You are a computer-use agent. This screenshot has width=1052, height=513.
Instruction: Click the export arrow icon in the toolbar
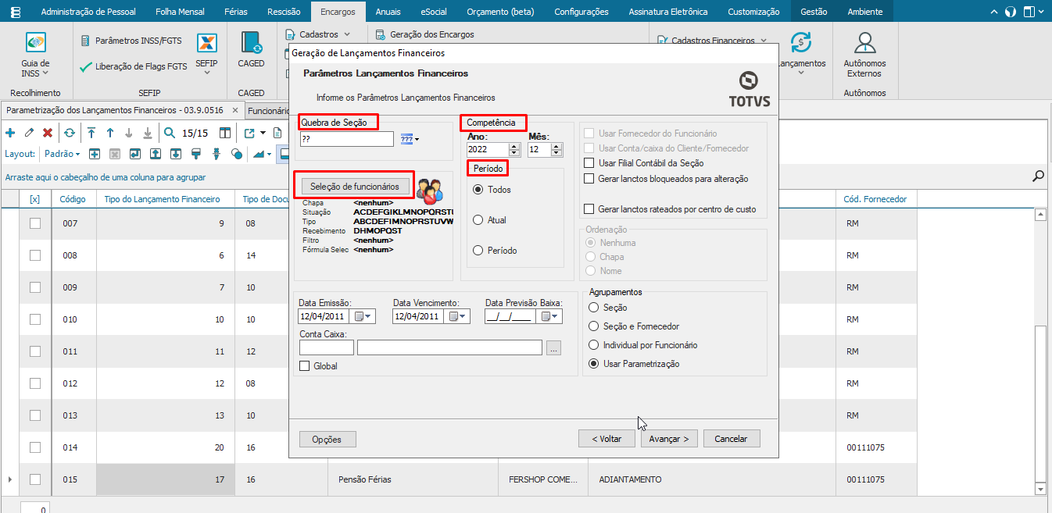click(249, 133)
